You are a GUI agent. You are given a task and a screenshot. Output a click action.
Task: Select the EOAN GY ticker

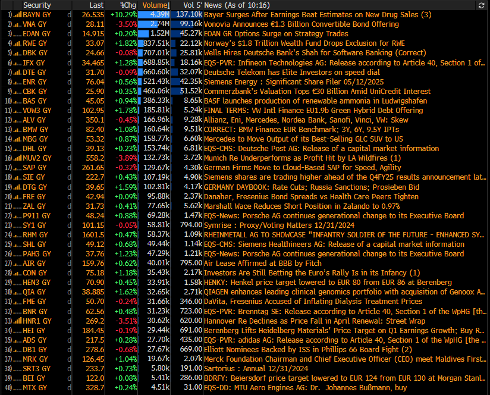point(36,34)
